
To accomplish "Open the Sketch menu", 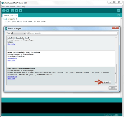I will [x=13, y=7].
